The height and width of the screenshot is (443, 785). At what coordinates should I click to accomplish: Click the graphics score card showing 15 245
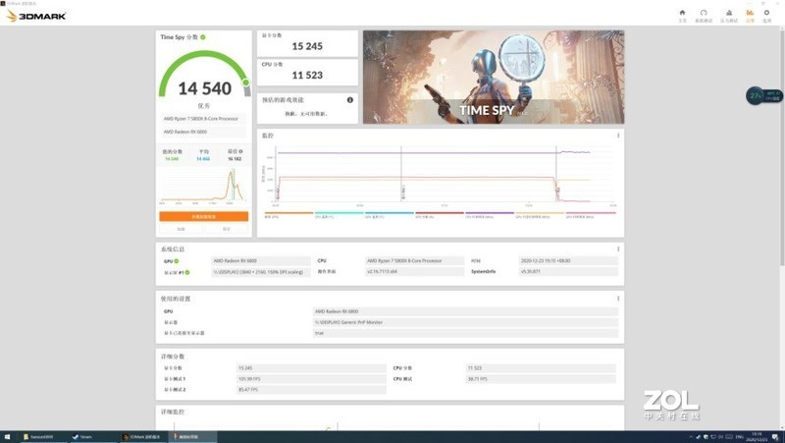(307, 43)
